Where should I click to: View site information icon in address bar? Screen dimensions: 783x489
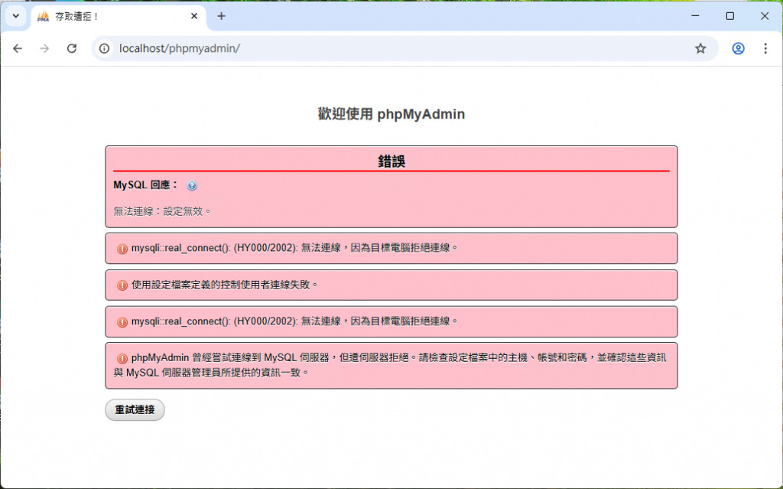(x=104, y=48)
